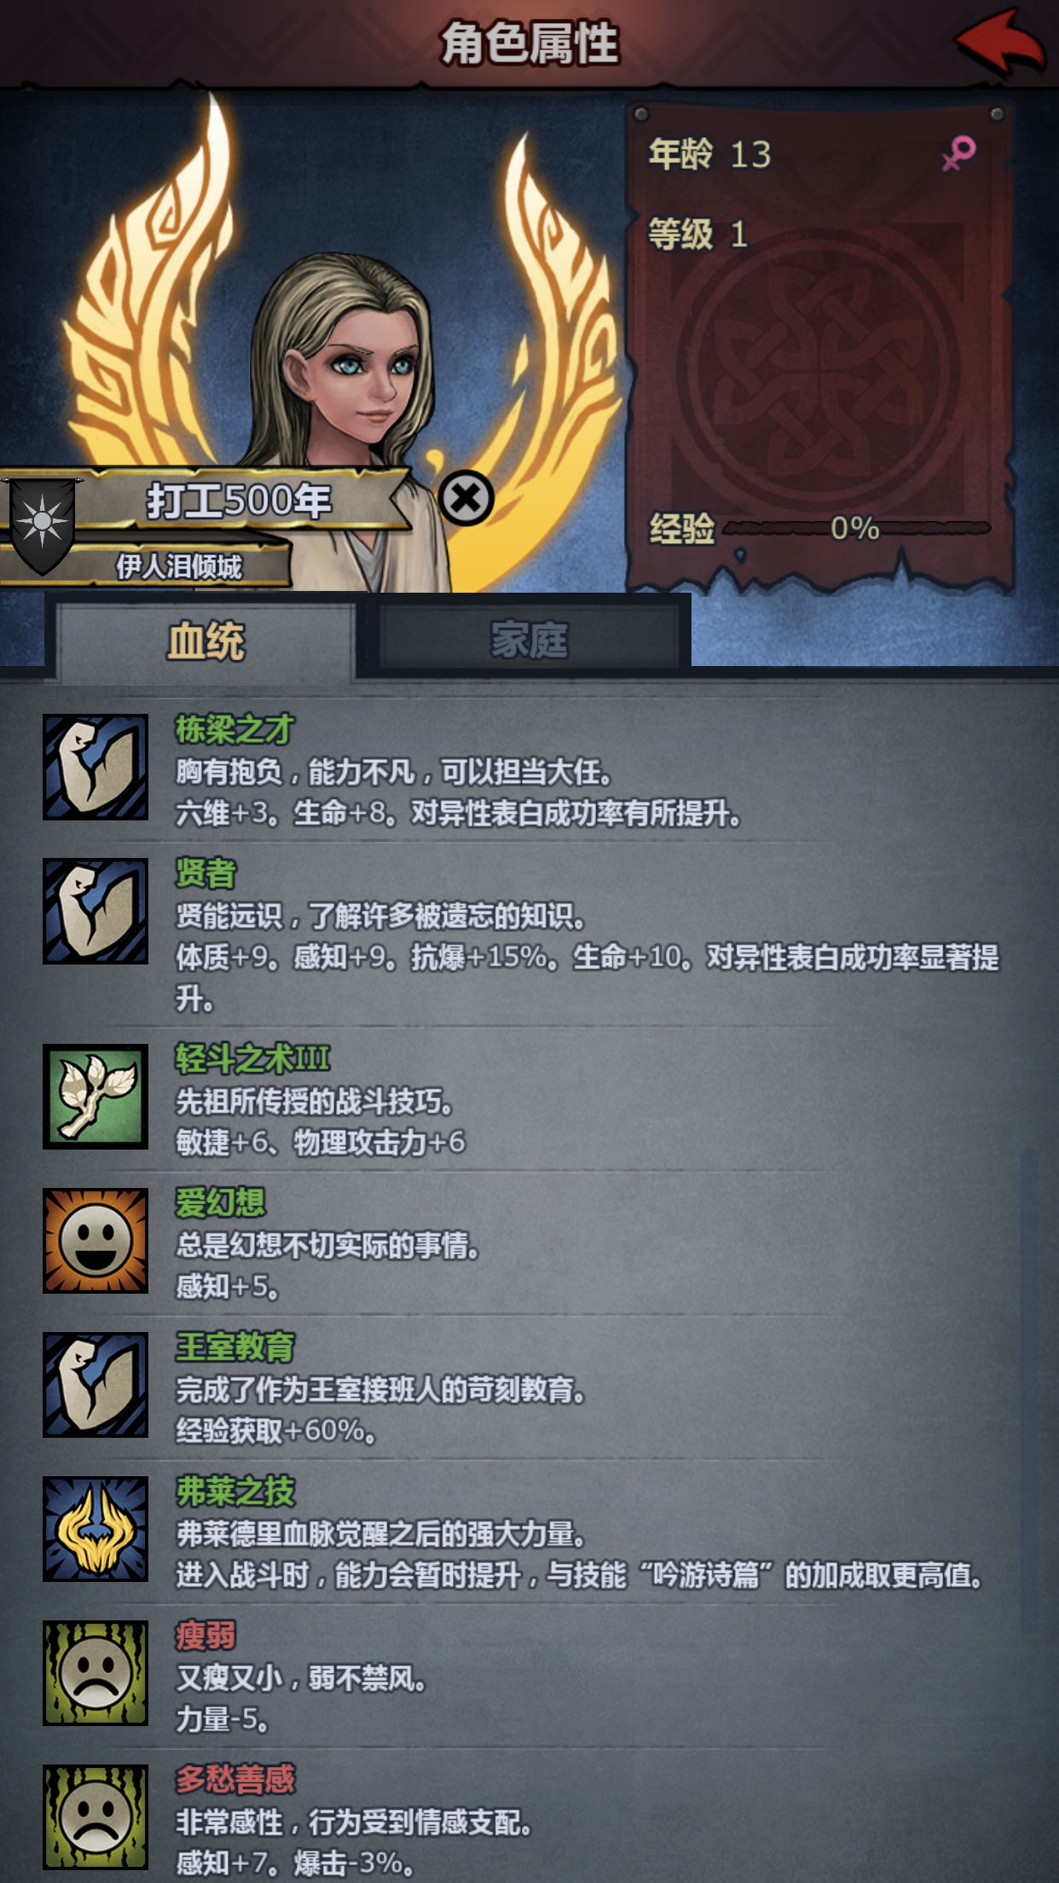The height and width of the screenshot is (1883, 1059).
Task: Tap the 轻斗之术III plant sprout icon
Action: (95, 1096)
